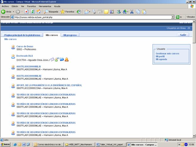Open the Archivo menu
Screen dimensions: 196x147
click(5, 6)
